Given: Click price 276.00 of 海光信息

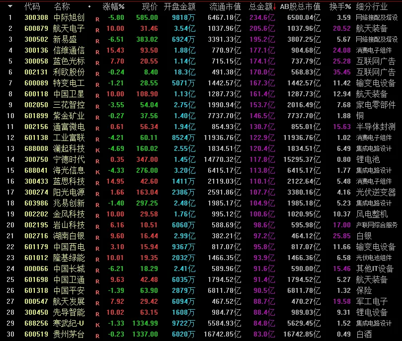Looking at the screenshot, I should (x=147, y=170).
